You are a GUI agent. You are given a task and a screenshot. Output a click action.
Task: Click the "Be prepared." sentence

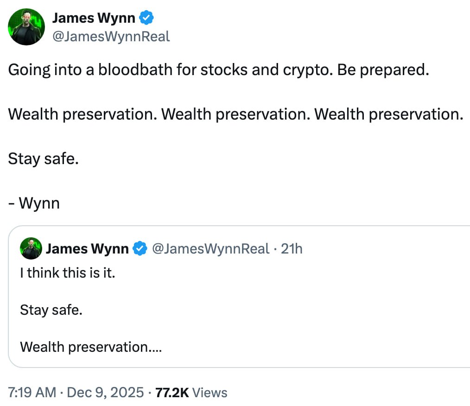383,70
